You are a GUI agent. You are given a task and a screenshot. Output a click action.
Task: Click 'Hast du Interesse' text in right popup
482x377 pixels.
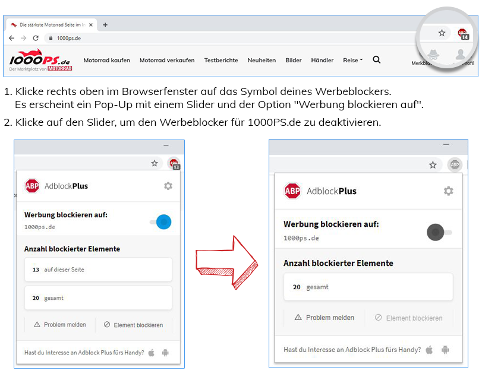tap(352, 350)
